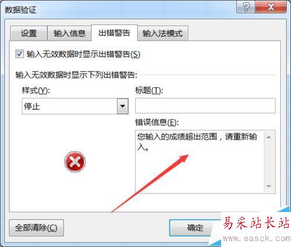Select the 停止 style combo box

point(75,106)
